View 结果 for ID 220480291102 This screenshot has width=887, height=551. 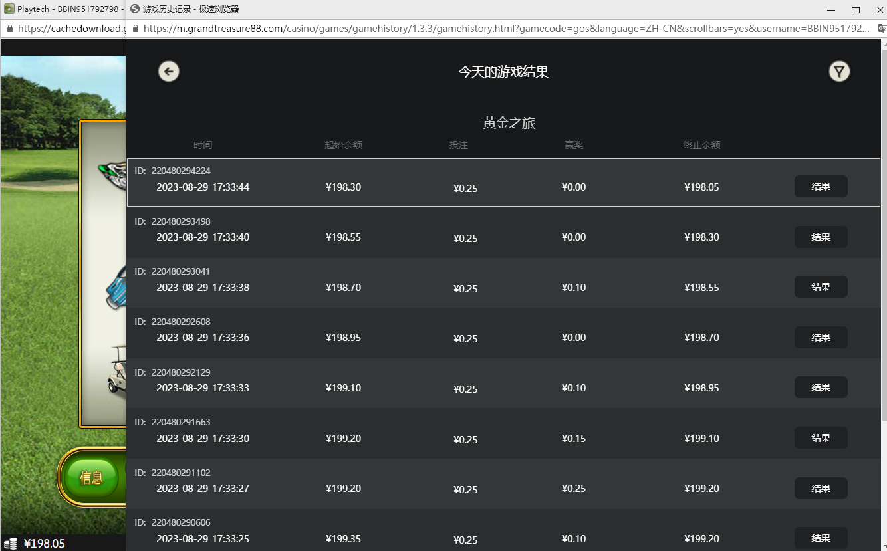pos(821,489)
